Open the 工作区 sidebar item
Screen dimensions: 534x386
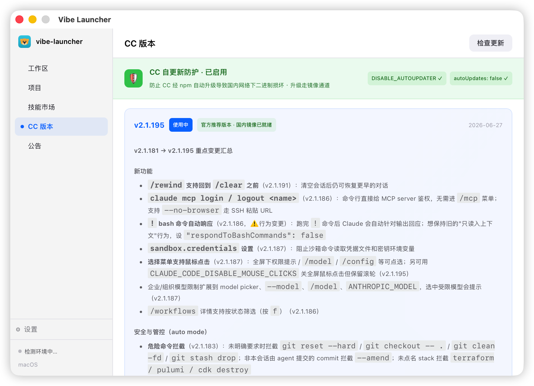click(61, 68)
